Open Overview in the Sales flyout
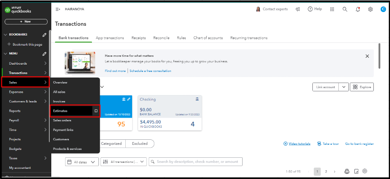Screen dimensions: 390x179 [x=60, y=83]
